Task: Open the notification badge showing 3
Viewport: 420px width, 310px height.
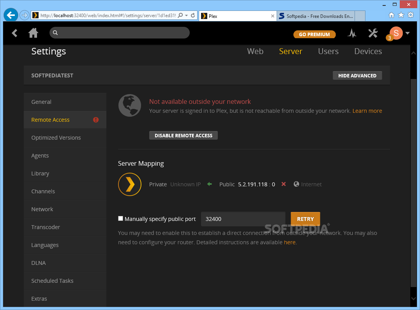Action: tap(390, 38)
